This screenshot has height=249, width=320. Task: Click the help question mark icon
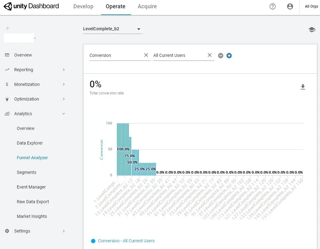tap(272, 7)
